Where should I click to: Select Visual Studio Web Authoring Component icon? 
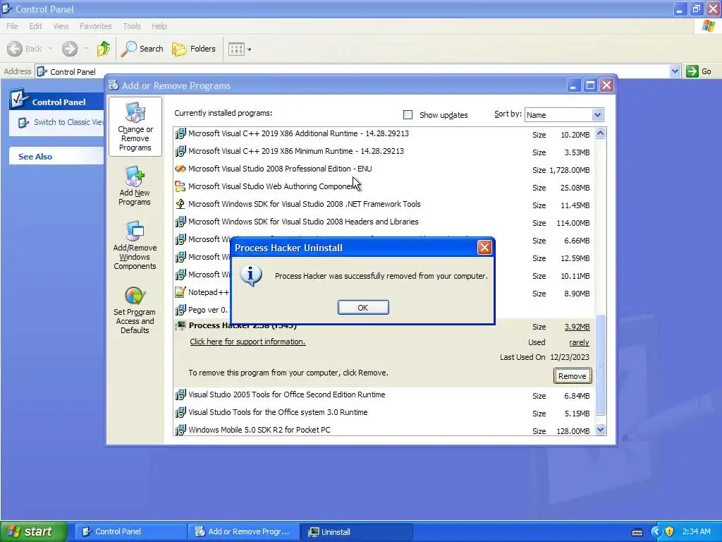180,186
